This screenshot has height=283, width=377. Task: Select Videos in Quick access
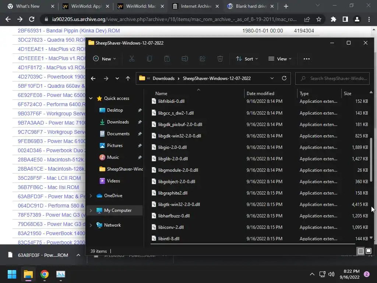click(113, 181)
